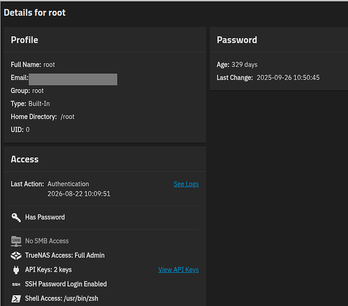348x306 pixels.
Task: Click the key icon beside Has Password
Action: coord(16,217)
